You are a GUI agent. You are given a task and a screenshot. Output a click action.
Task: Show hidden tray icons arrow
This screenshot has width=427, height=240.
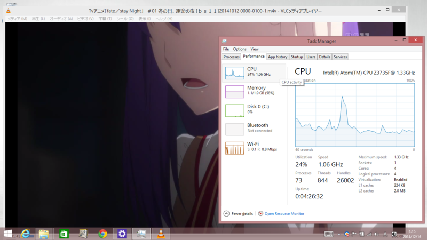[x=339, y=234]
